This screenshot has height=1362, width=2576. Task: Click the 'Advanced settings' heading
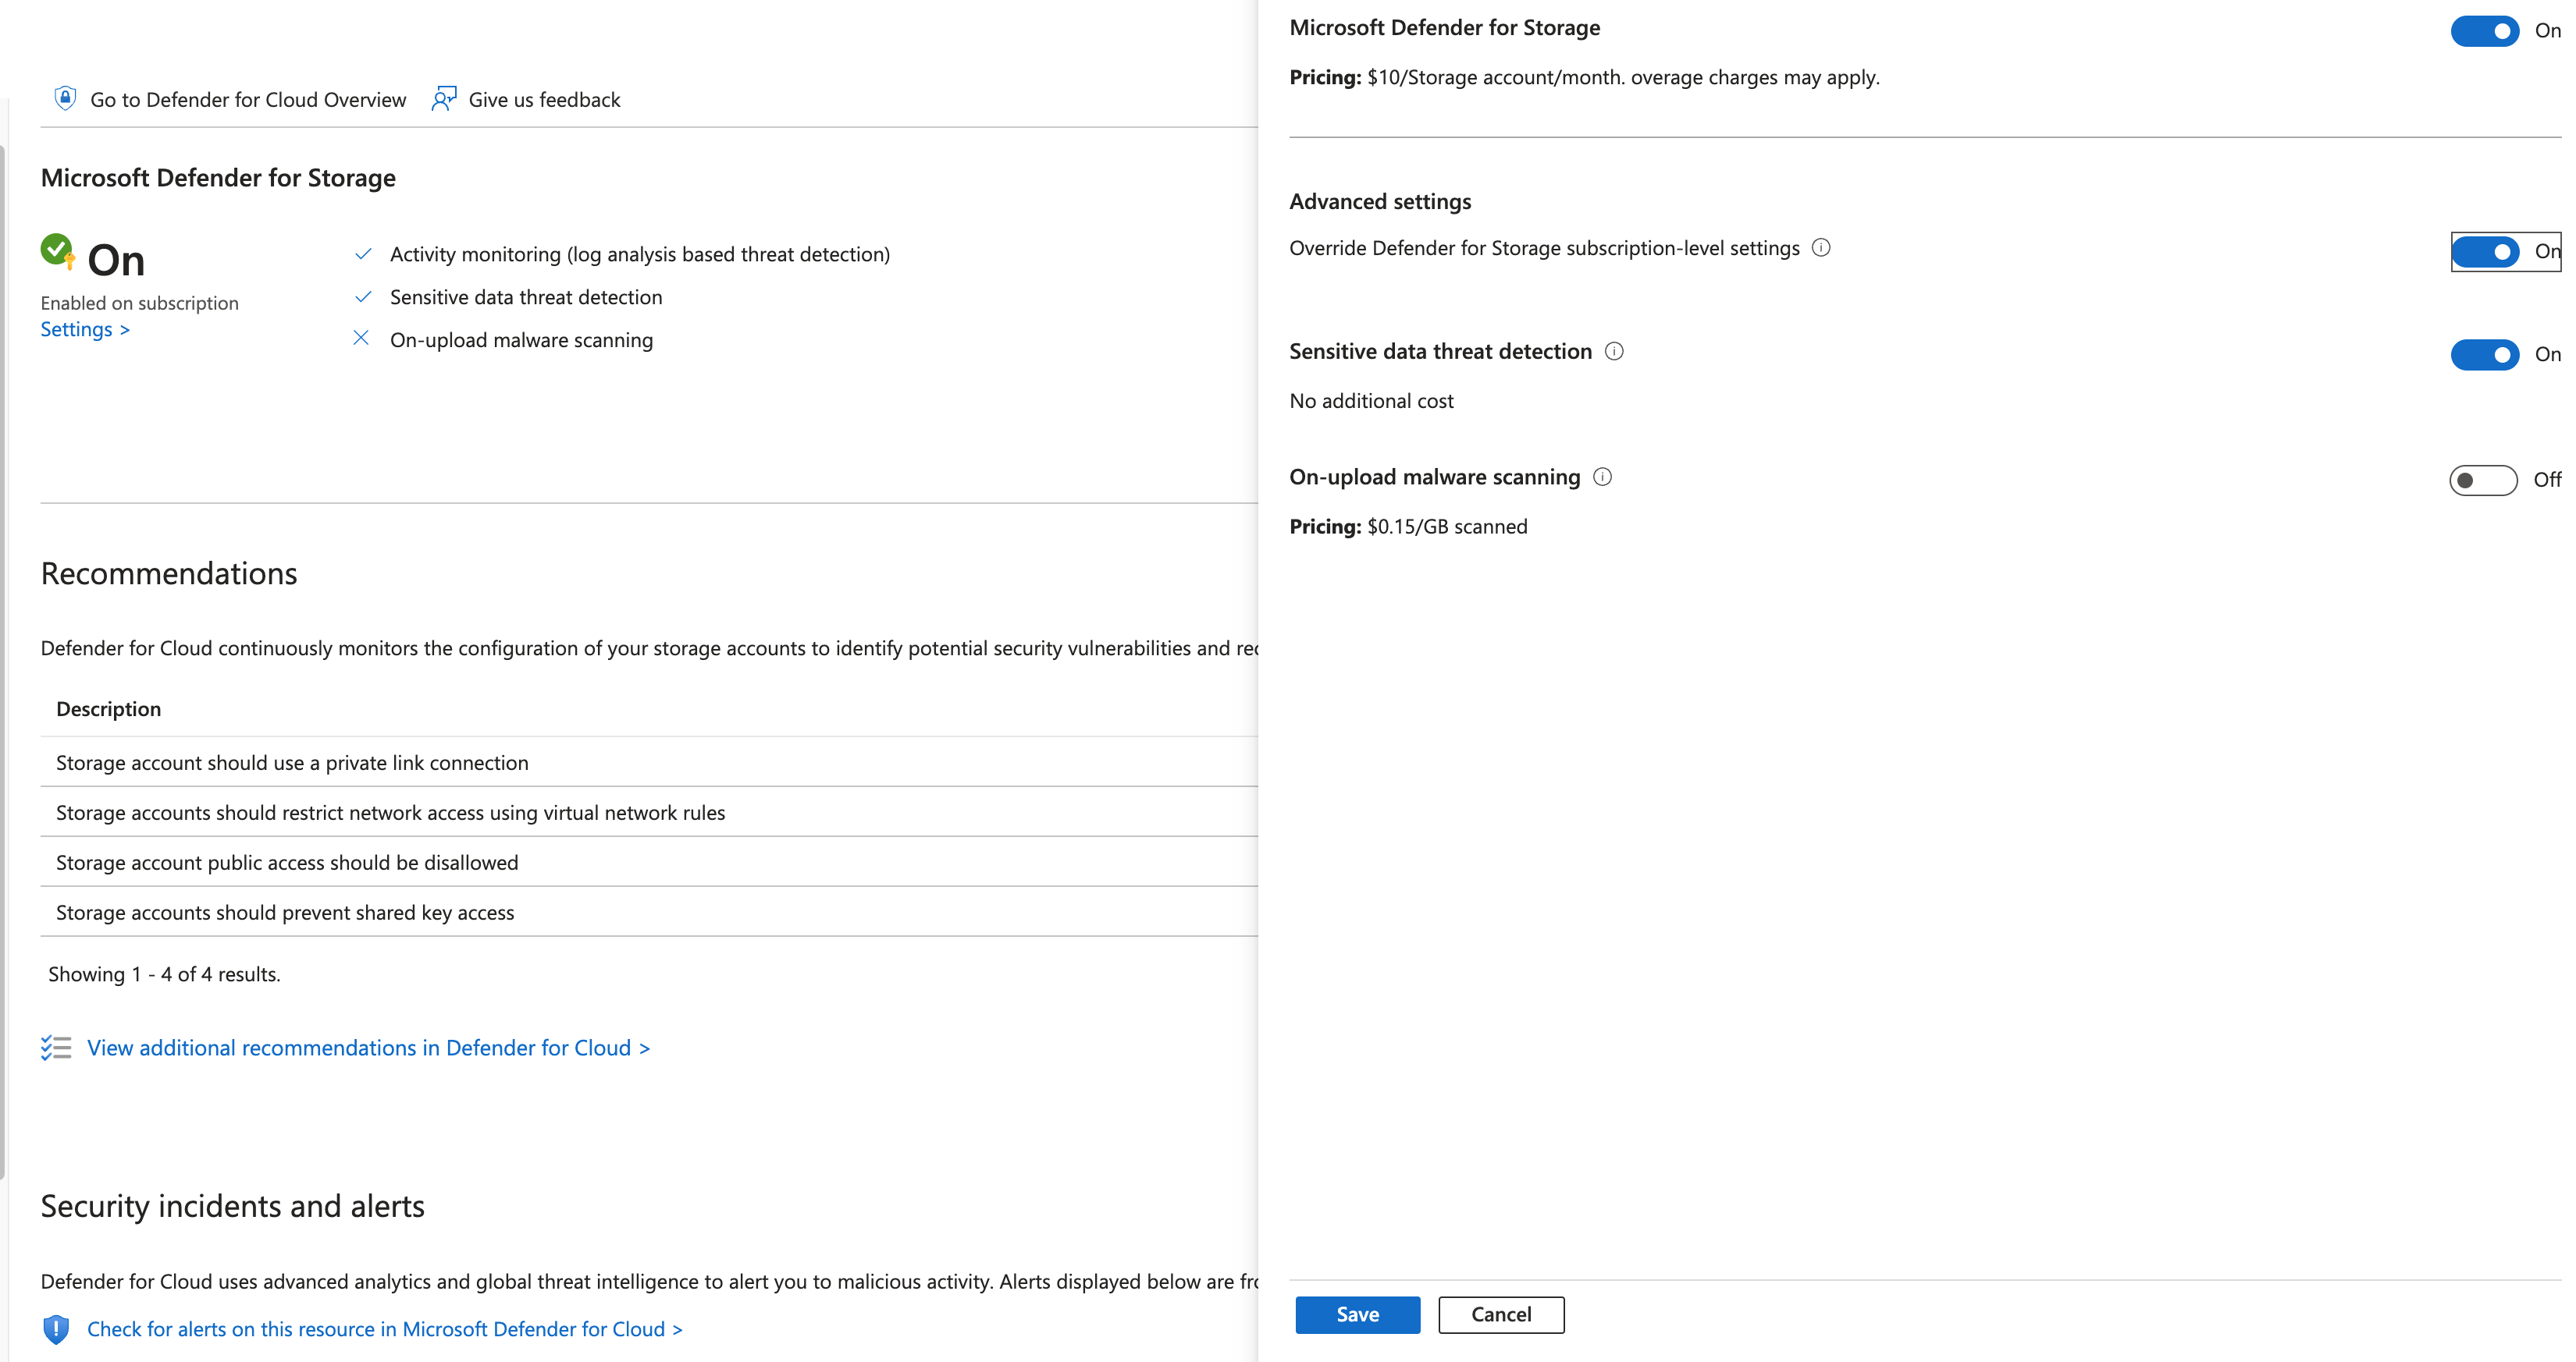[1380, 202]
